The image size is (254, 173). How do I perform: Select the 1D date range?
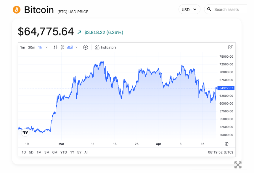point(24,152)
